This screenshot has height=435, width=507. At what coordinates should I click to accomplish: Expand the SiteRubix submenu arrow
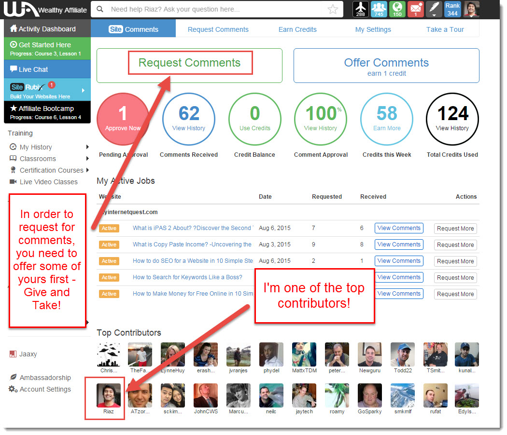(83, 90)
